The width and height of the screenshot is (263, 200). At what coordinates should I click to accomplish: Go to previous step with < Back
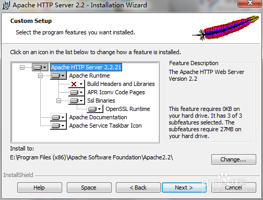click(138, 187)
